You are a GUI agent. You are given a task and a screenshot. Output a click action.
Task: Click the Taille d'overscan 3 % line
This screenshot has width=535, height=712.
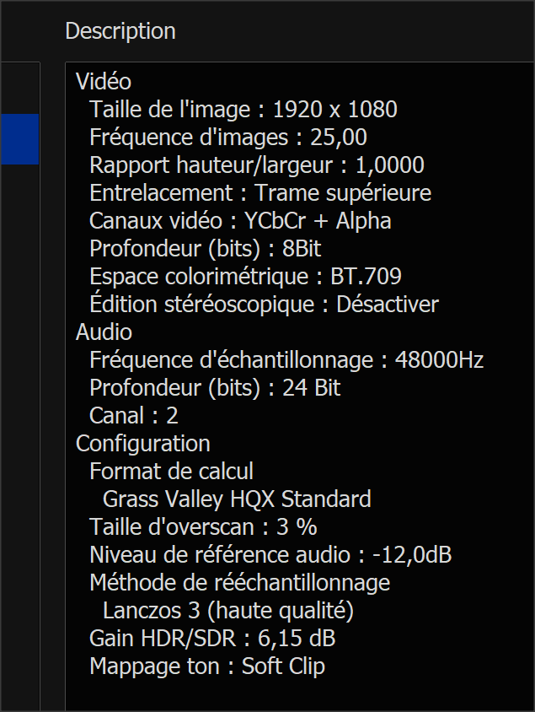click(203, 527)
